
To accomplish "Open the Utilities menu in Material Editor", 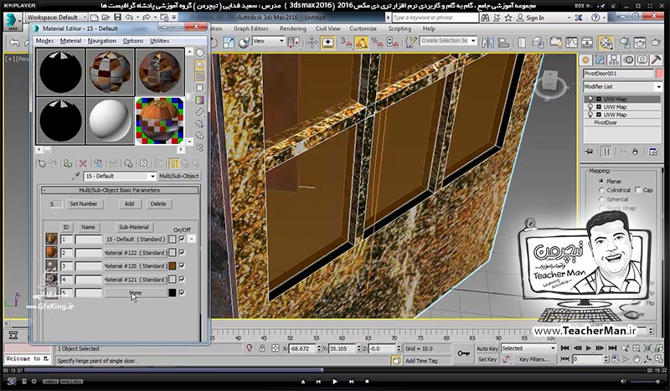I will click(159, 41).
